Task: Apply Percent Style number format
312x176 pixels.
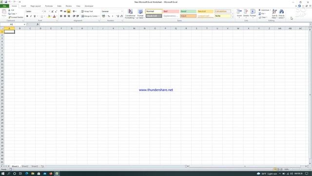Action: click(109, 16)
